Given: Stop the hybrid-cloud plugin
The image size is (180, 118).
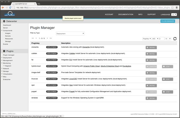Looking at the screenshot, I should tap(167, 66).
